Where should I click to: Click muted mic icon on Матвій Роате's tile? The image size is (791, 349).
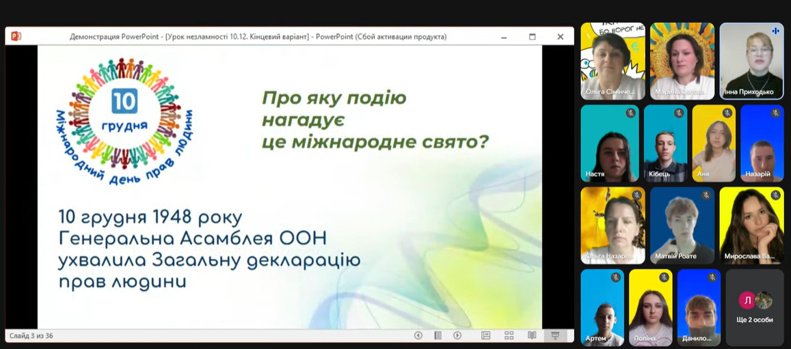(706, 195)
